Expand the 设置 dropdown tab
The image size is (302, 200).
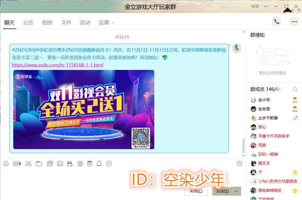107,23
